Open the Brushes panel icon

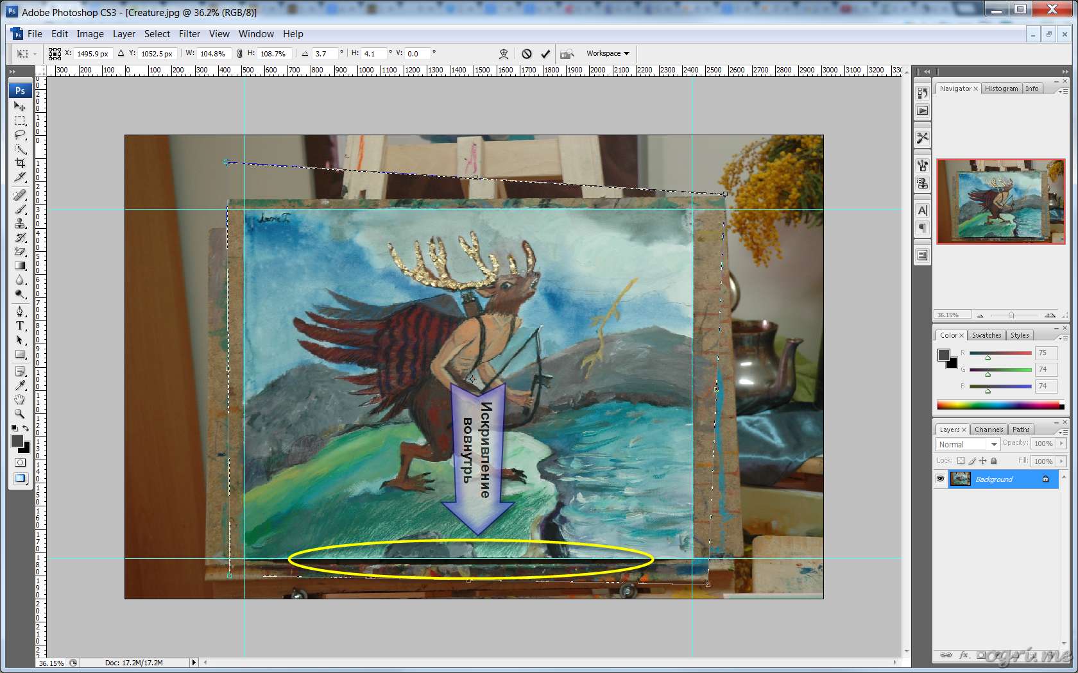922,165
